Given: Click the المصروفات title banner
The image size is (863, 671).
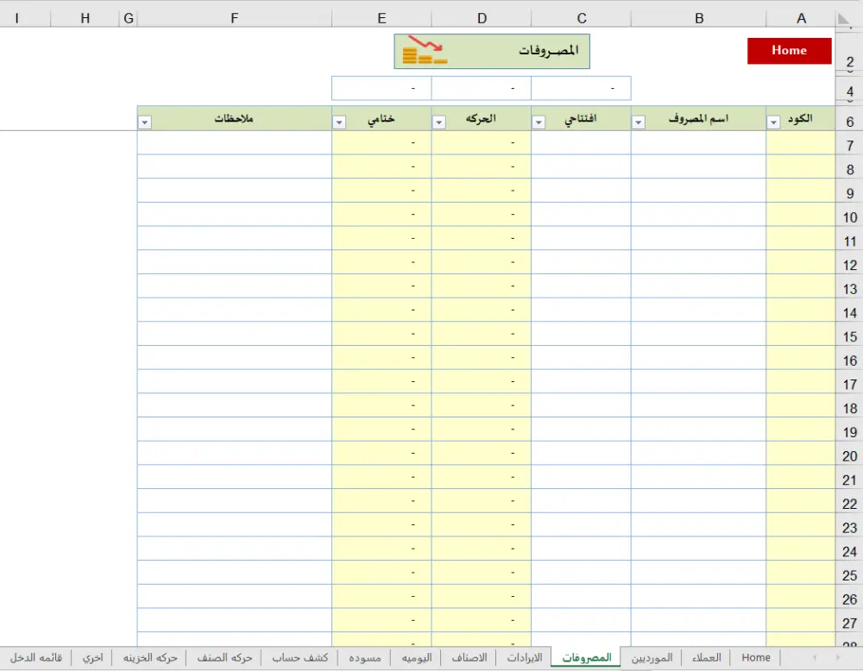Looking at the screenshot, I should 492,51.
